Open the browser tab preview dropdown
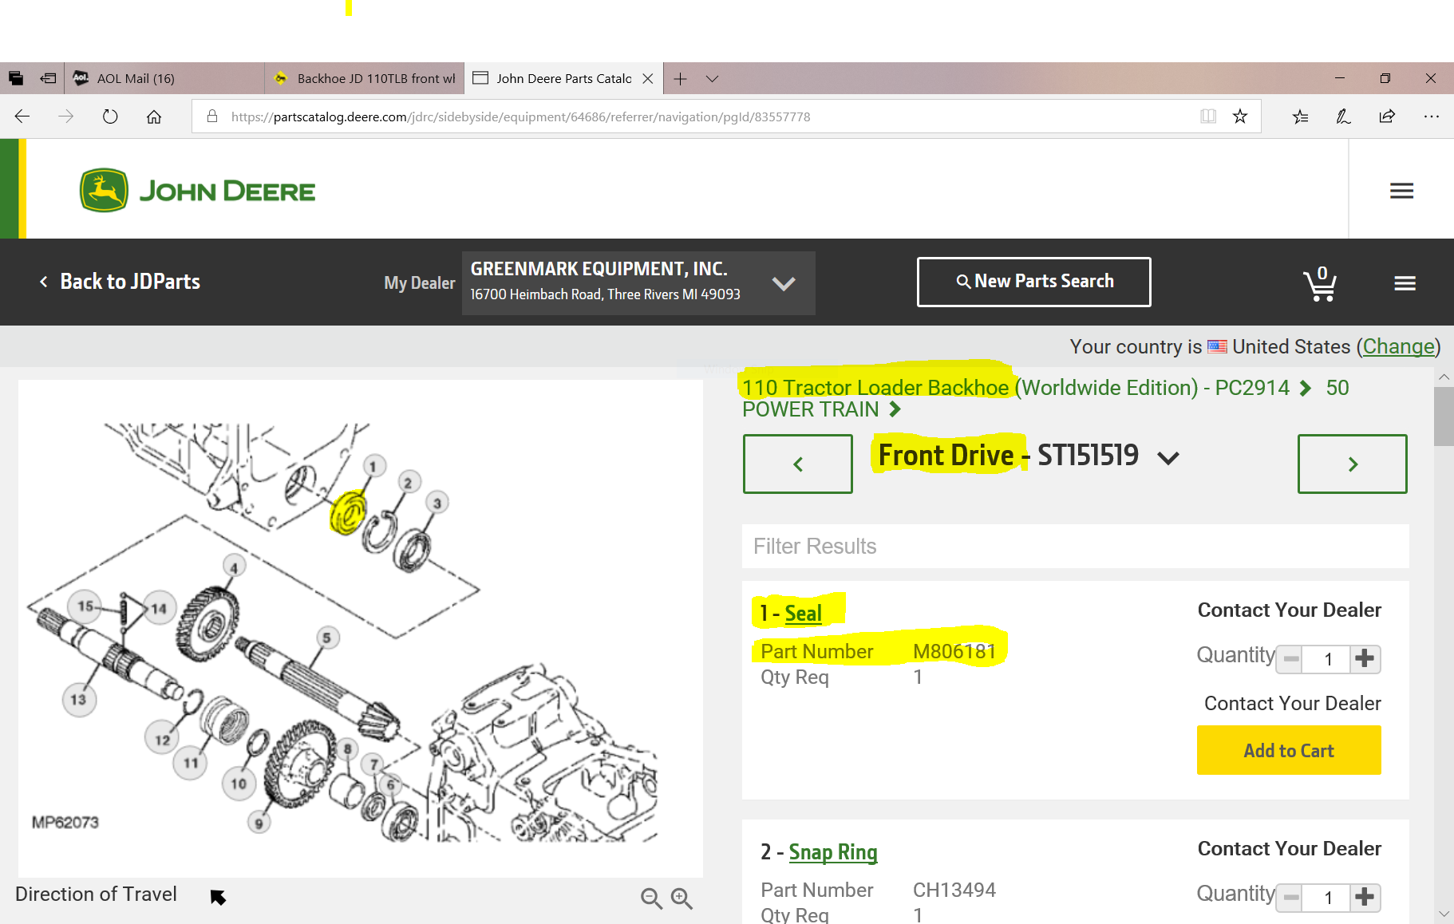 point(713,78)
